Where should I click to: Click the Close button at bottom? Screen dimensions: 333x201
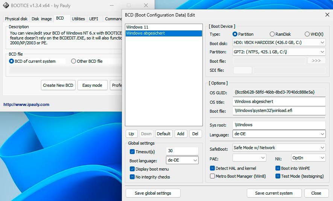pos(316,193)
